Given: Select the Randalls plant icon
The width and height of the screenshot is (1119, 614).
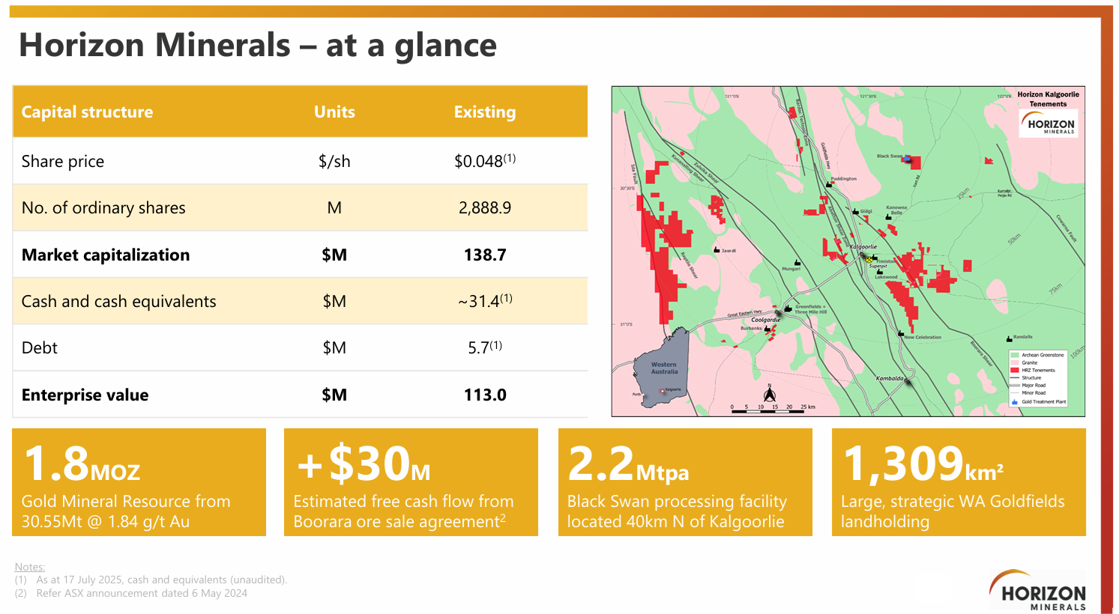Looking at the screenshot, I should click(1008, 338).
